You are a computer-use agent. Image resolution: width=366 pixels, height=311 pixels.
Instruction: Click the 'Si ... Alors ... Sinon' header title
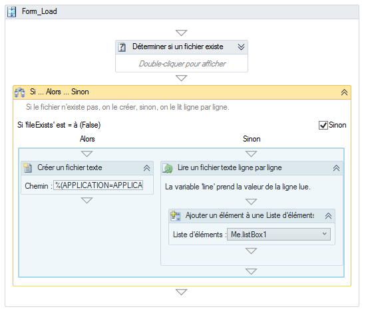point(59,92)
